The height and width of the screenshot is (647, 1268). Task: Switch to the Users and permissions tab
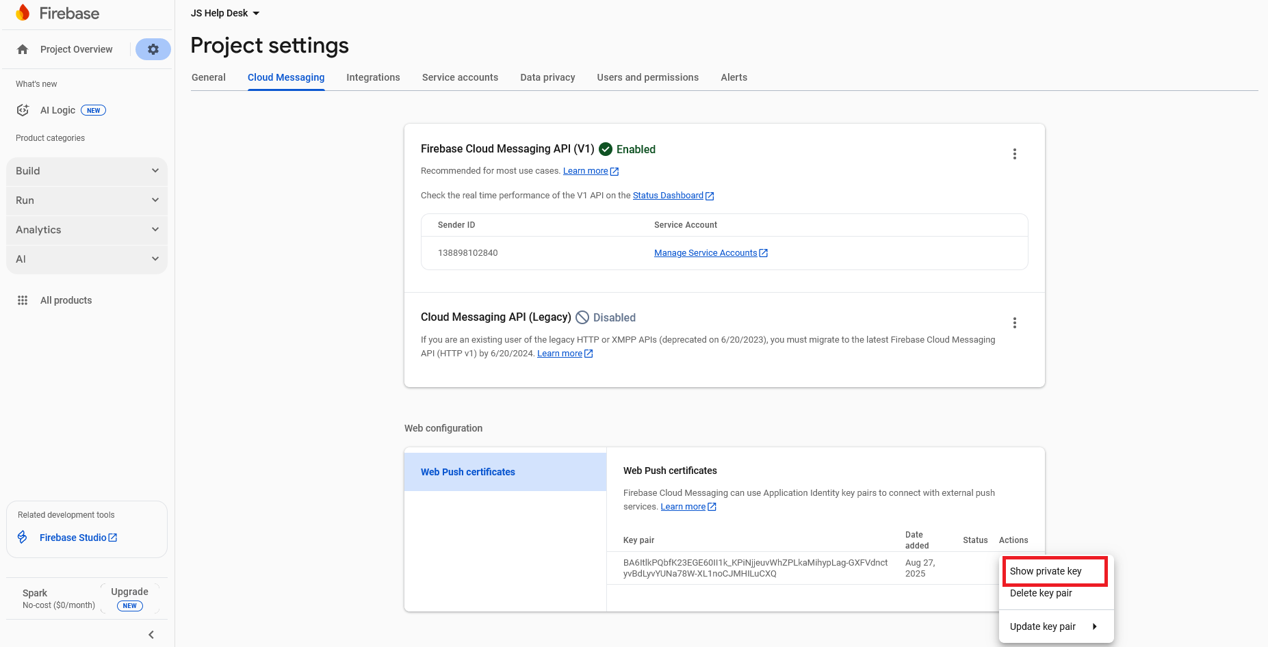647,77
